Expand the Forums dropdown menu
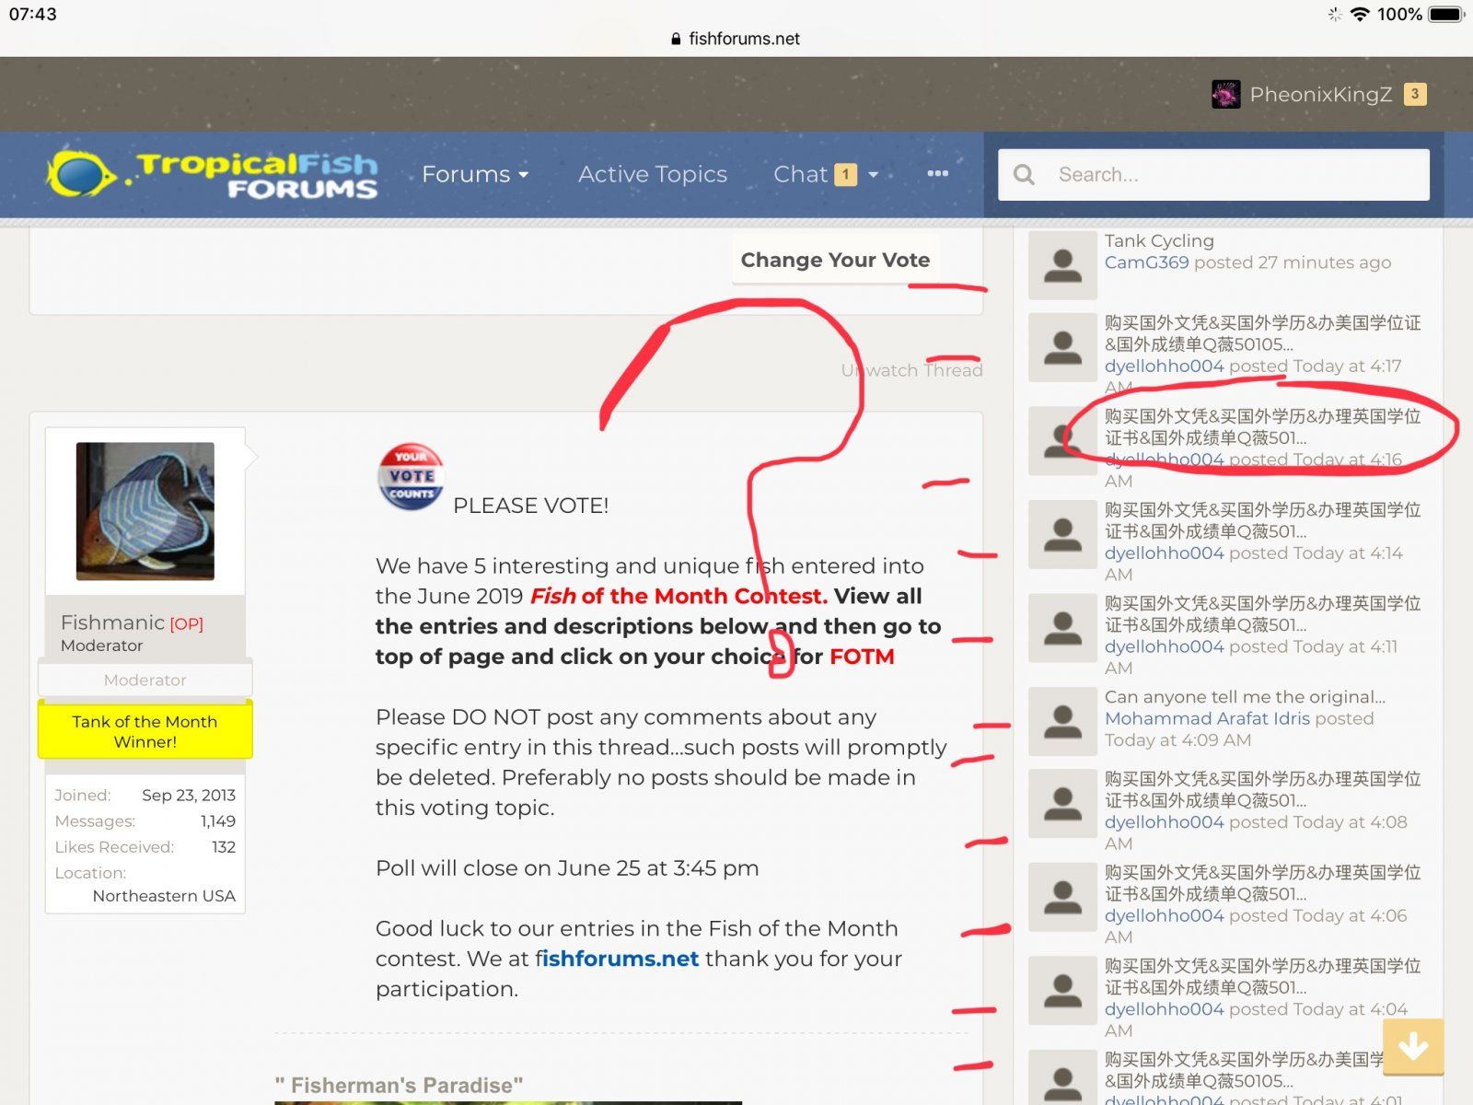 474,174
